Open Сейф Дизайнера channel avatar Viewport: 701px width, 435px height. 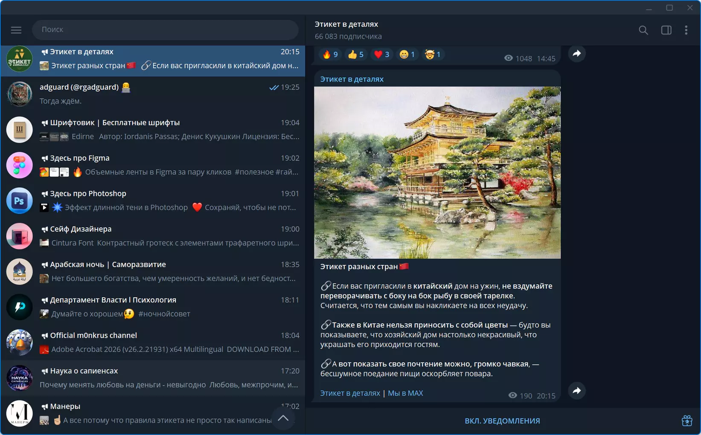click(x=20, y=236)
